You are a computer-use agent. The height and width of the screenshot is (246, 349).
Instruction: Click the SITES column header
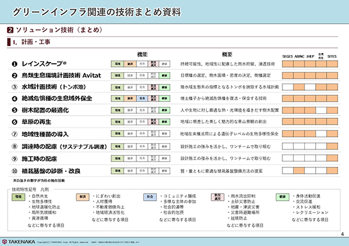click(x=332, y=56)
